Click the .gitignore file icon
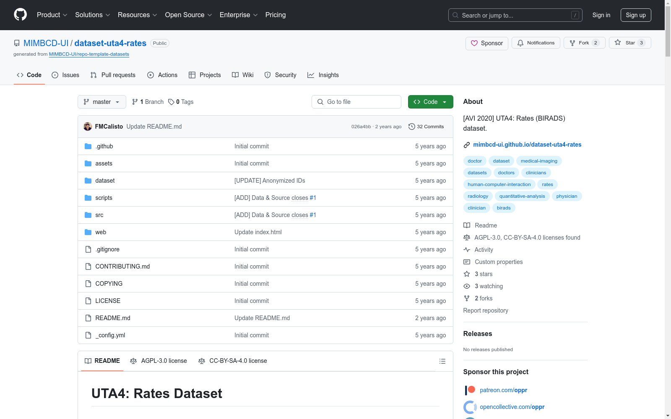The width and height of the screenshot is (671, 419). coord(88,249)
